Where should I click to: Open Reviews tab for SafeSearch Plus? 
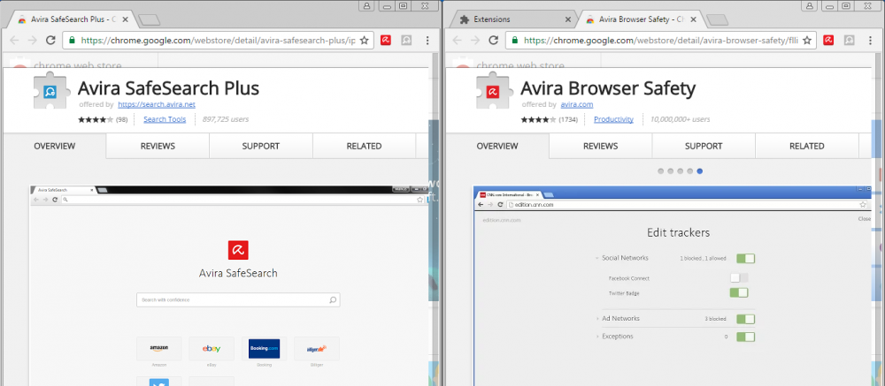[x=158, y=146]
